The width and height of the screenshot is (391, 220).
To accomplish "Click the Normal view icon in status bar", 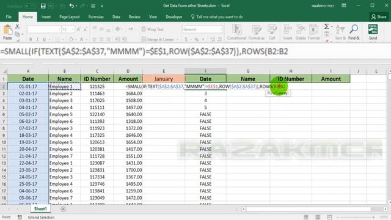I will coord(306,217).
